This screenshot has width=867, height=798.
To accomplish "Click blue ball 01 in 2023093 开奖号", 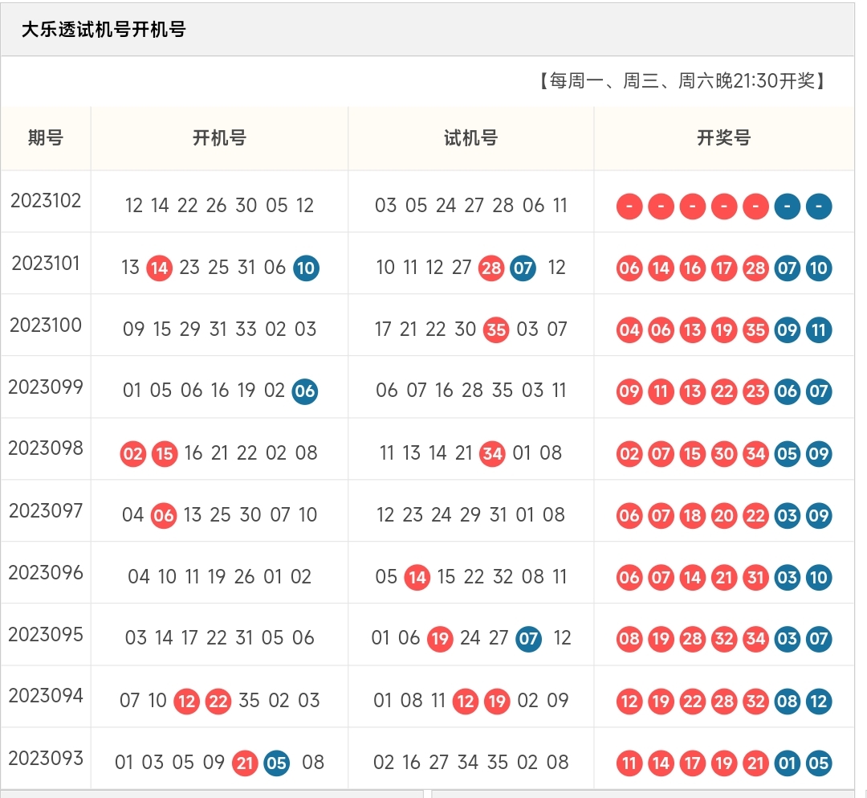I will (788, 763).
